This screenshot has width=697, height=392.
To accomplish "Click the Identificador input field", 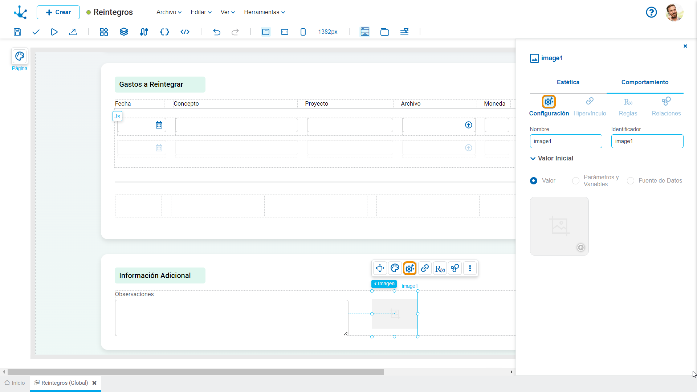I will coord(647,141).
